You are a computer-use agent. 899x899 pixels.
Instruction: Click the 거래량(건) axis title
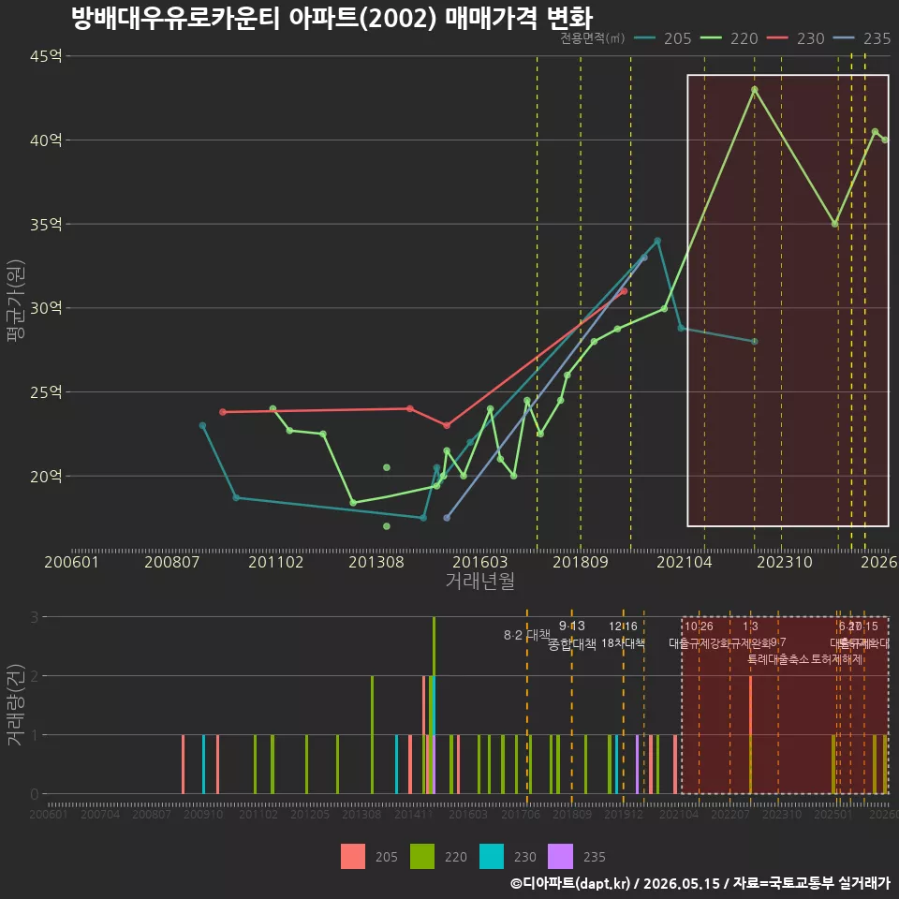(x=15, y=704)
